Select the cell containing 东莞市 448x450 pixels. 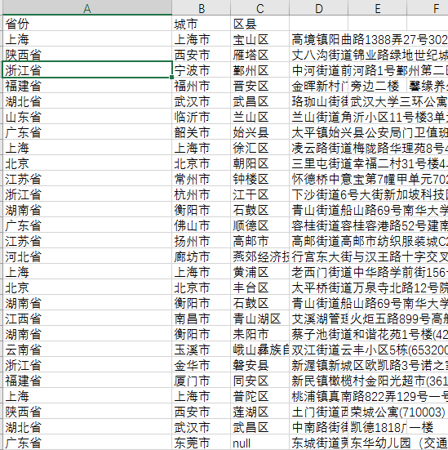[202, 443]
